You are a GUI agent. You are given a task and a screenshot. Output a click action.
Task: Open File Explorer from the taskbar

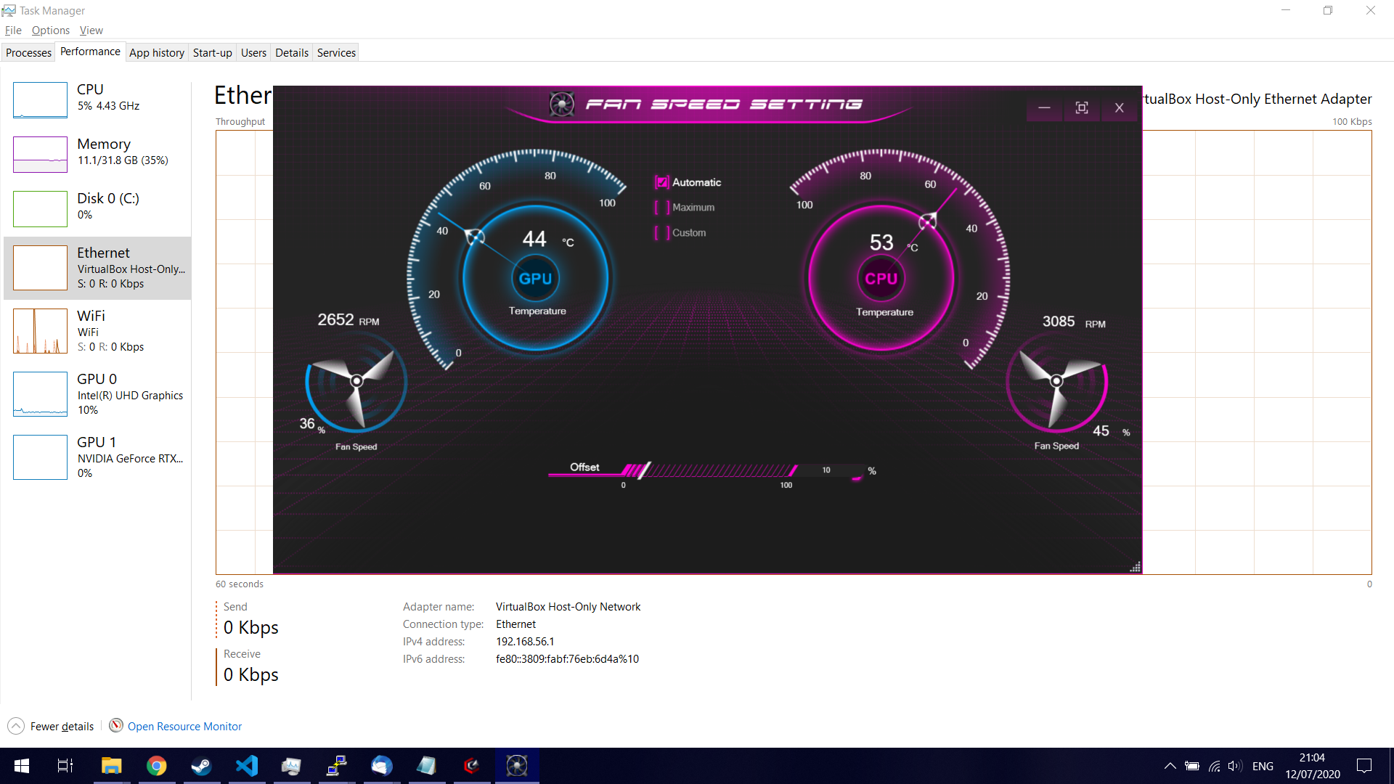point(111,766)
